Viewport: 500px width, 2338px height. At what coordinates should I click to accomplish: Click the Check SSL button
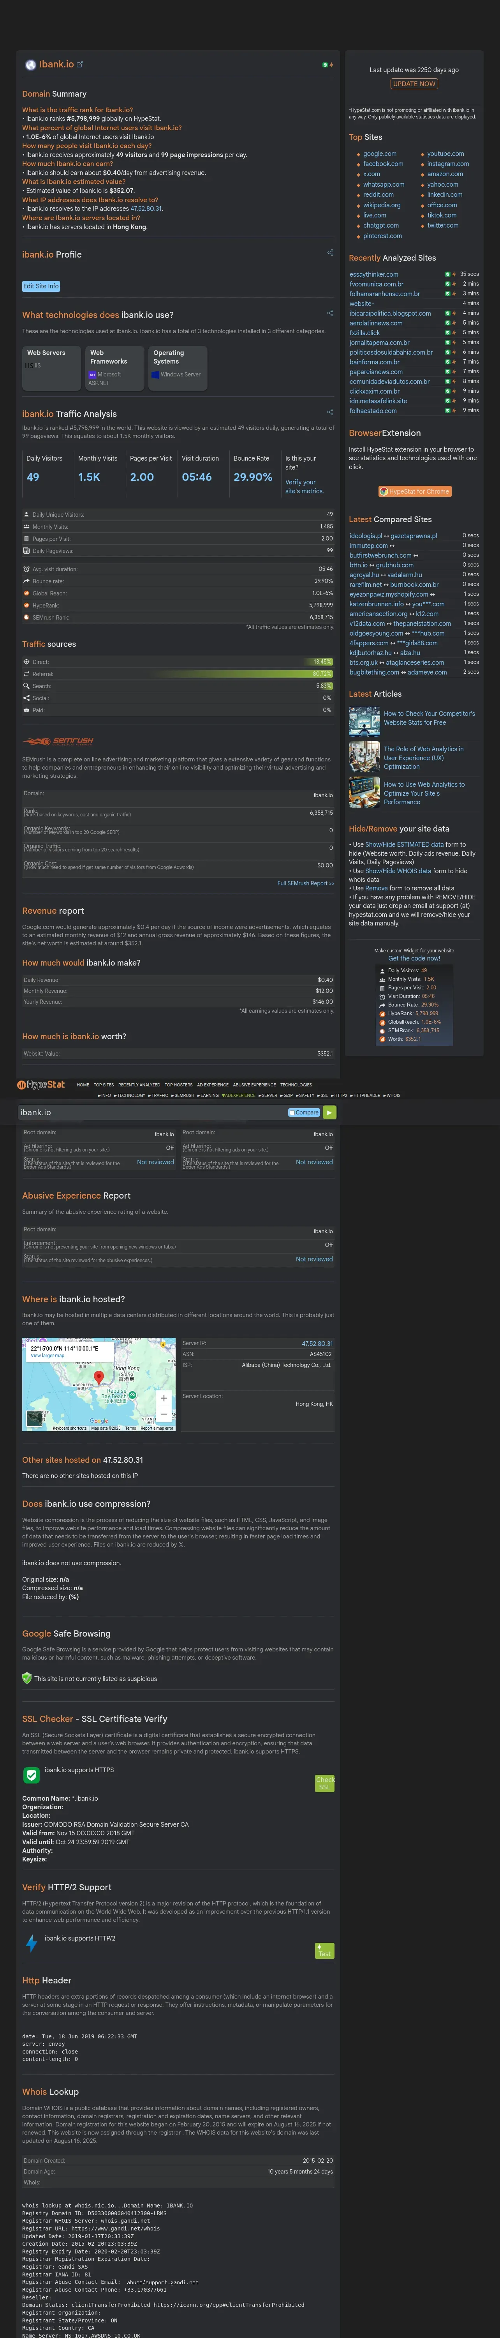click(x=325, y=1784)
